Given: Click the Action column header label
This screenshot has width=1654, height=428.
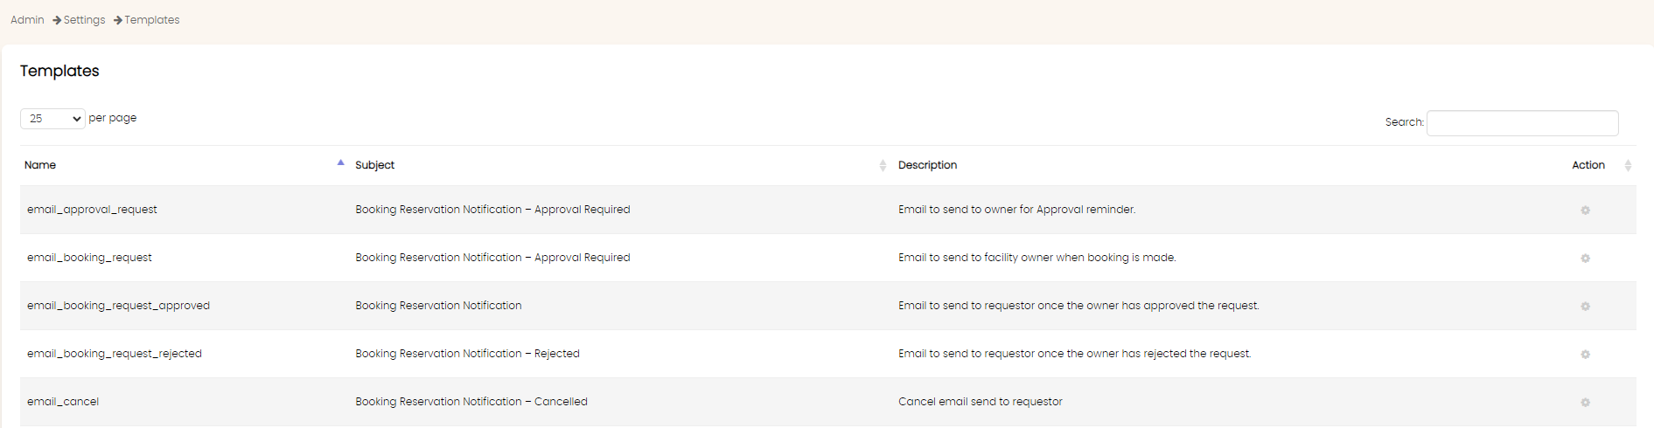Looking at the screenshot, I should pyautogui.click(x=1588, y=165).
